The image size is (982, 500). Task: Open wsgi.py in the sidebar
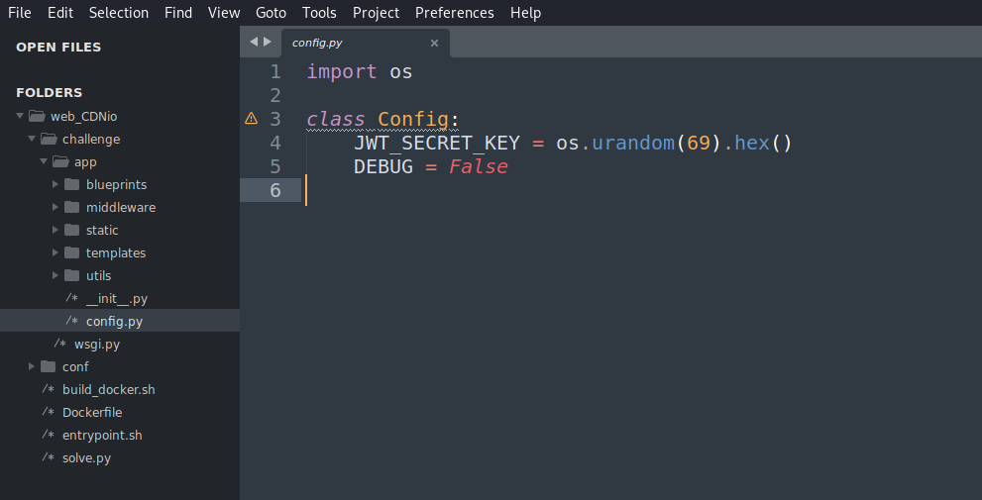point(97,345)
